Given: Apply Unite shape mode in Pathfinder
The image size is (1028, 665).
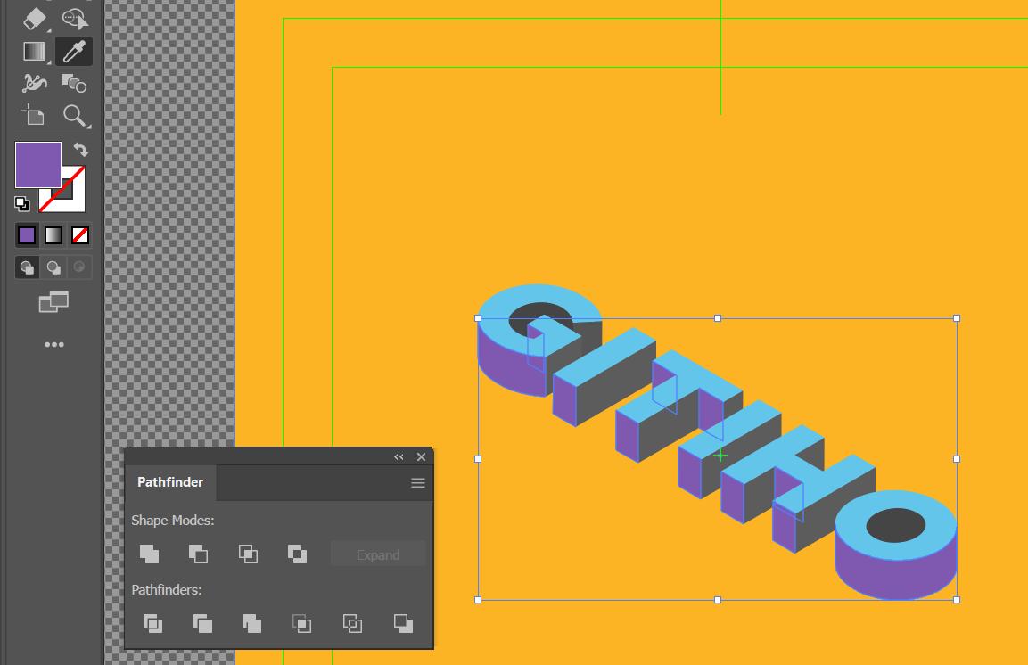Looking at the screenshot, I should (x=148, y=554).
